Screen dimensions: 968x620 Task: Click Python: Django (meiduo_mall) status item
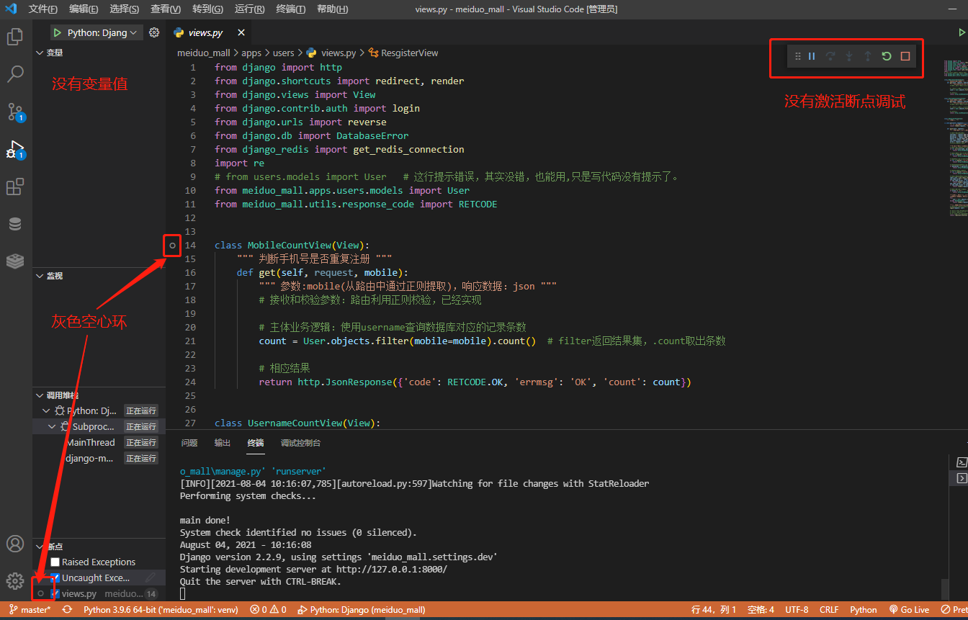pyautogui.click(x=361, y=610)
